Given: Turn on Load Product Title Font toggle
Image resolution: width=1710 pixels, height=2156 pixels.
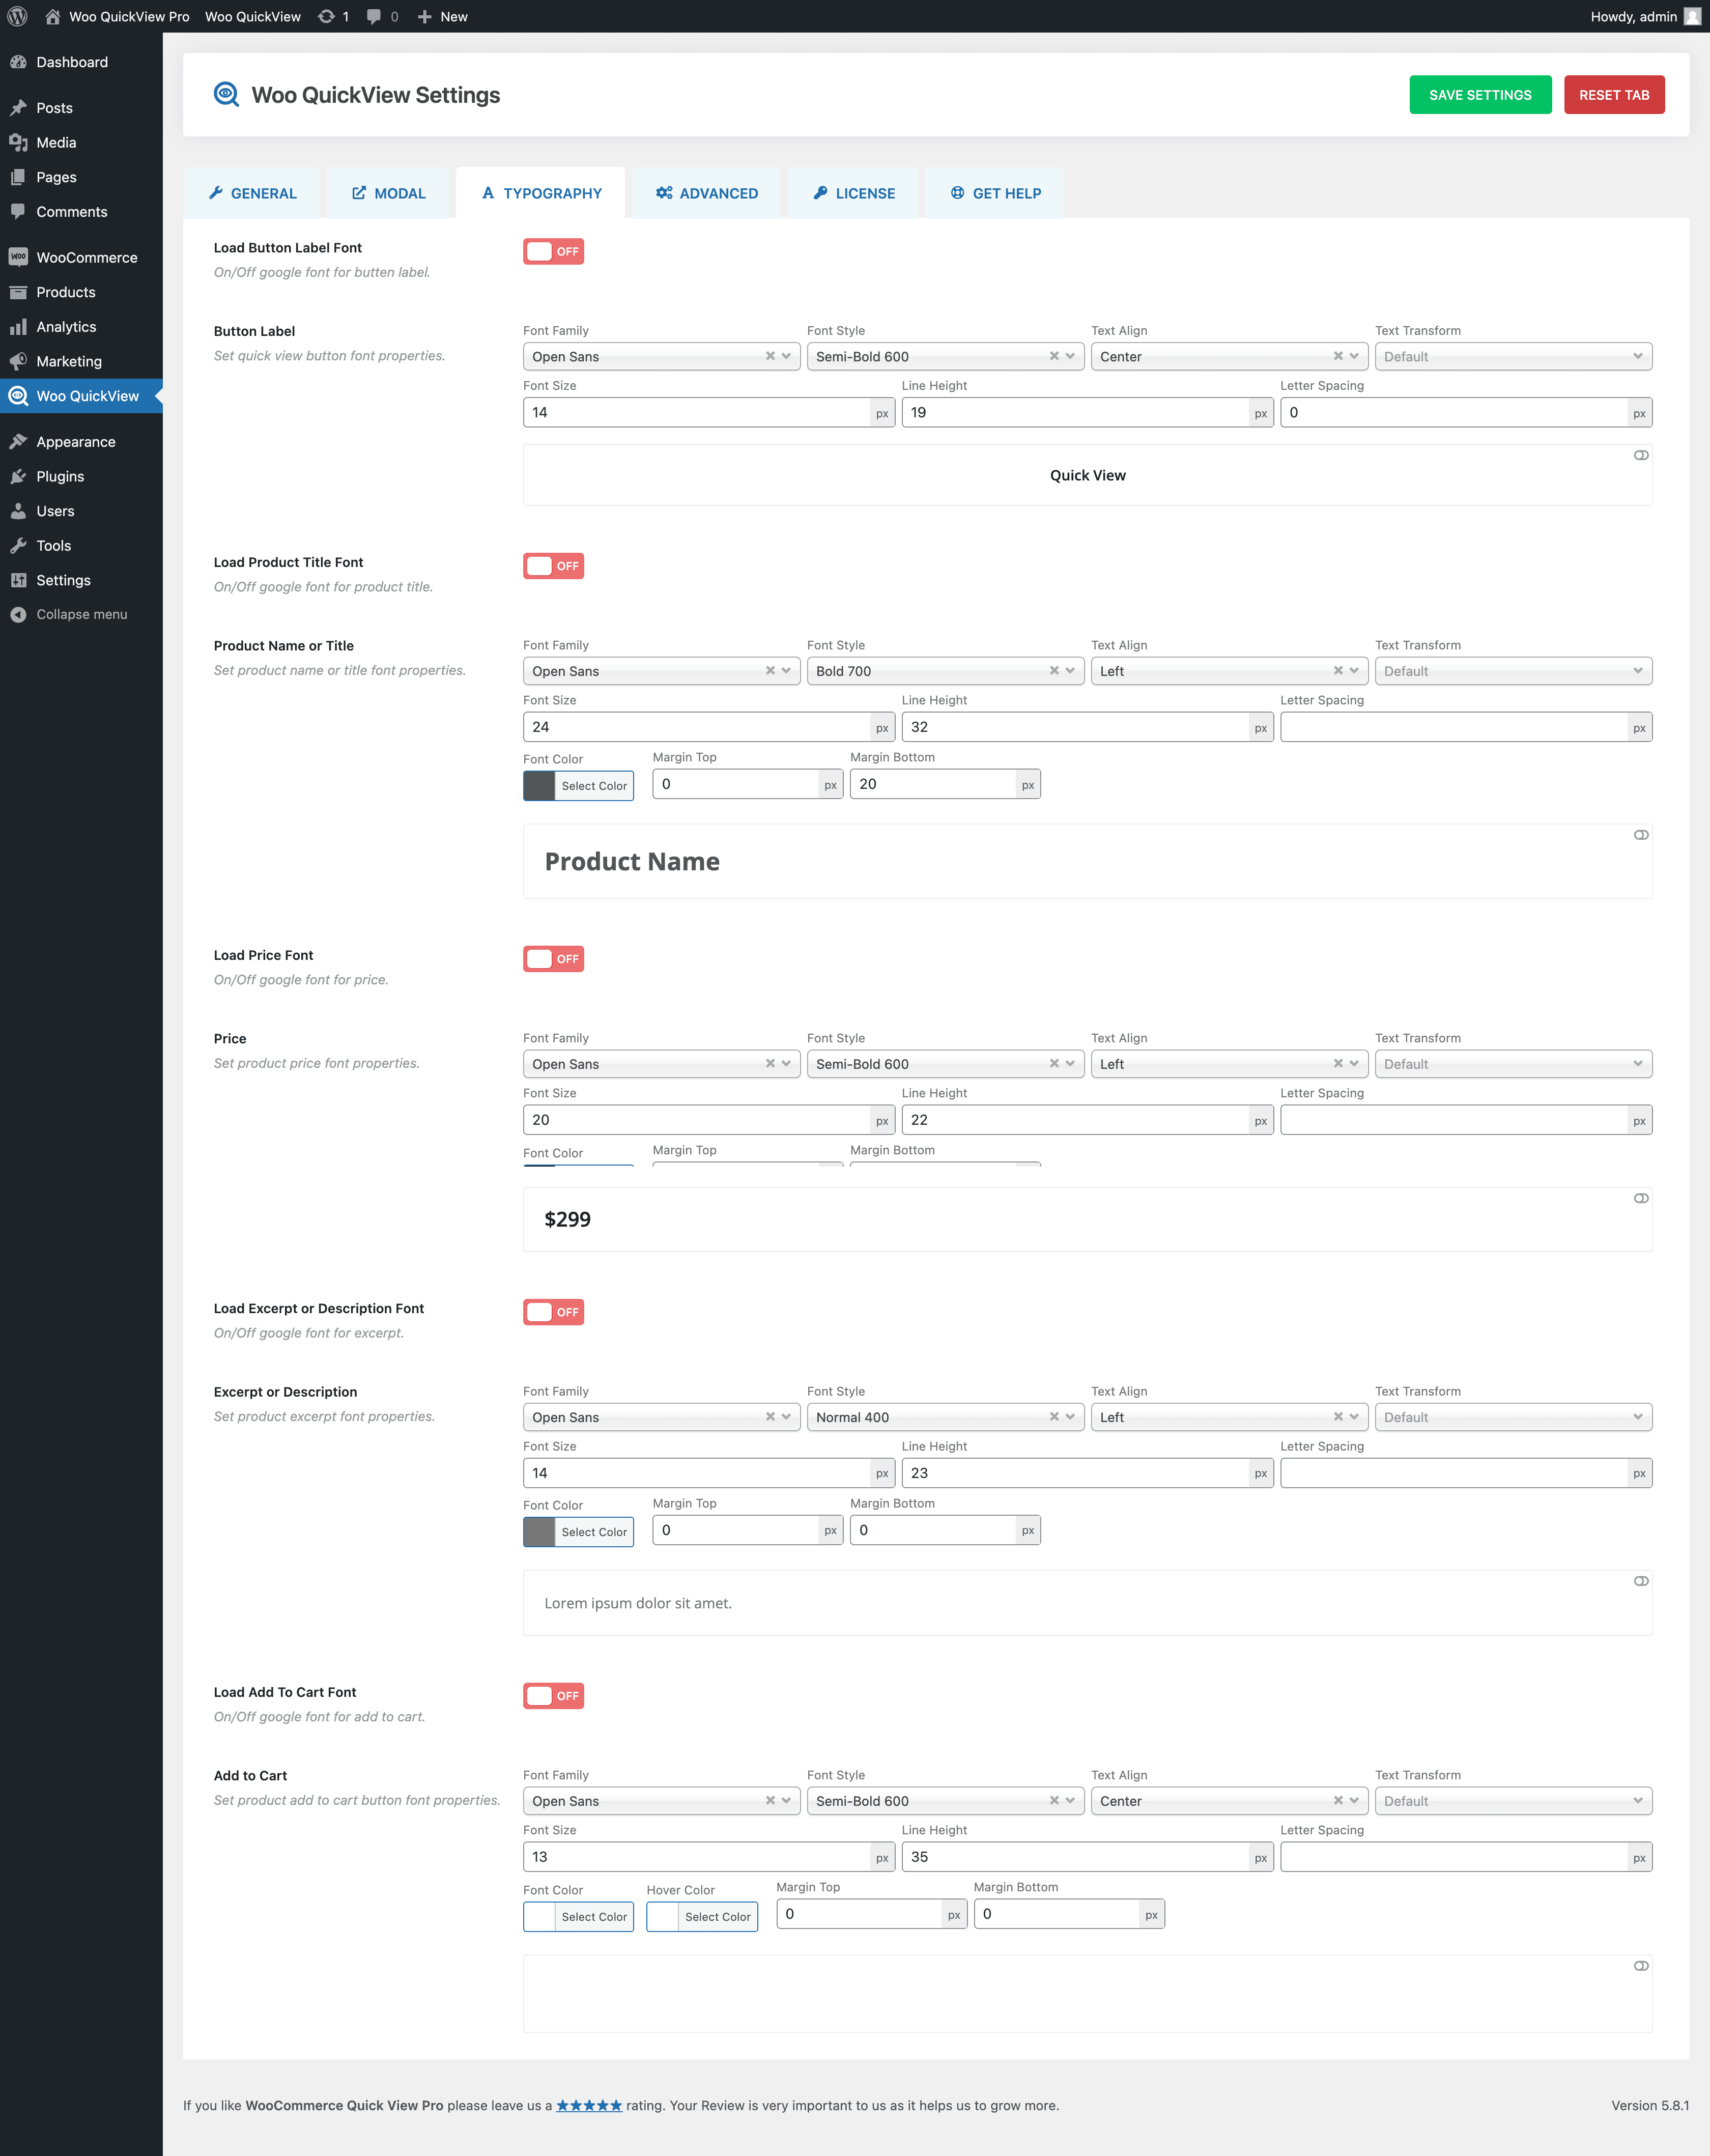Looking at the screenshot, I should click(x=553, y=566).
